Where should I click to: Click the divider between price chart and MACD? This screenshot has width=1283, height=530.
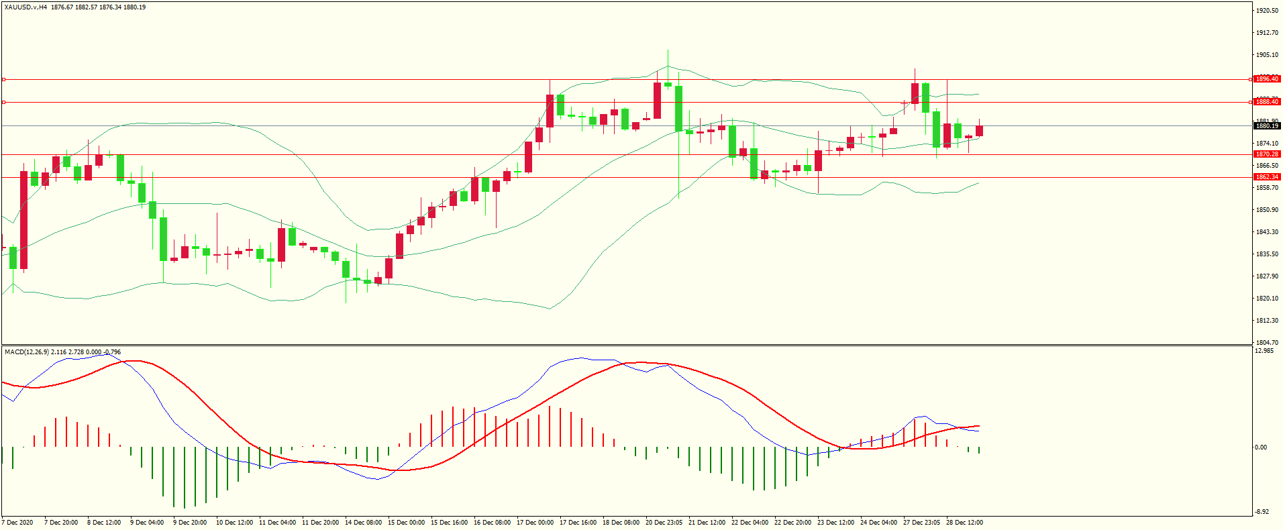pos(627,345)
